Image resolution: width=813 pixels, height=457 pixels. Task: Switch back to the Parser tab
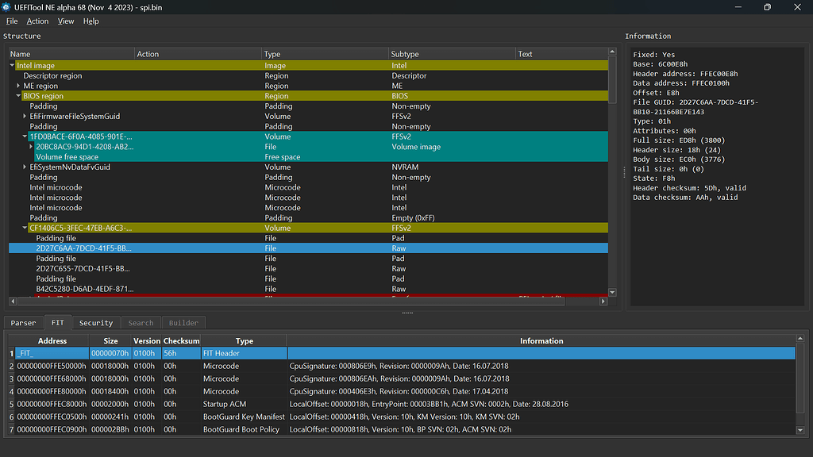click(x=23, y=322)
